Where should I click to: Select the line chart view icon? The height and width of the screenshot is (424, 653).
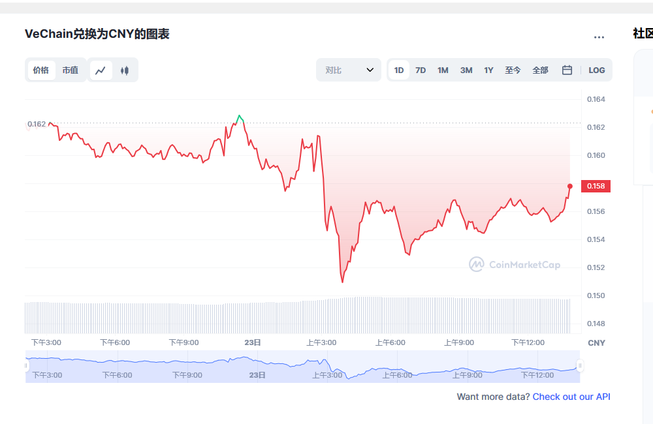101,70
